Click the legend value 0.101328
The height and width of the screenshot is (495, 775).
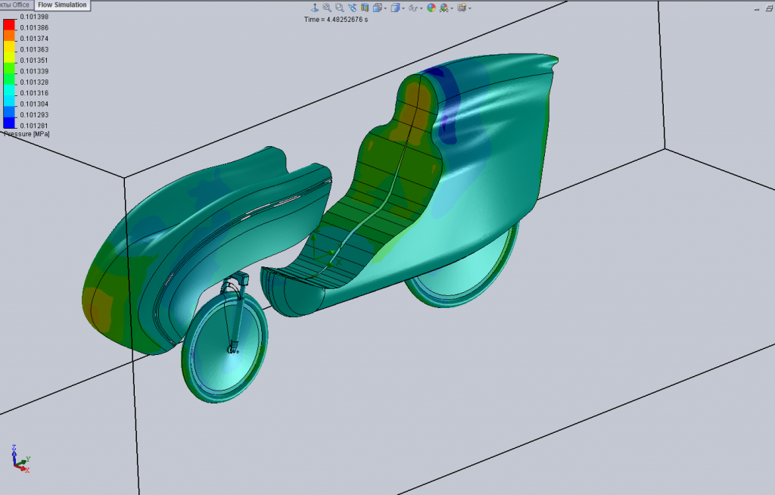34,82
